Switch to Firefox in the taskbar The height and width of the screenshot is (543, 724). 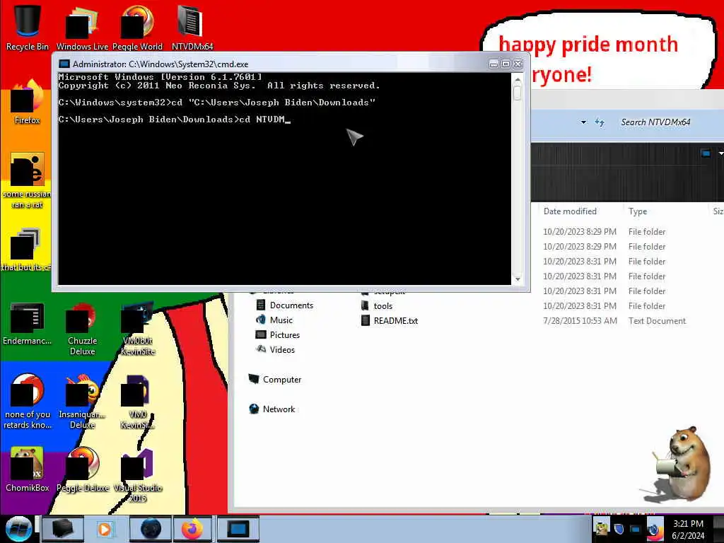192,529
